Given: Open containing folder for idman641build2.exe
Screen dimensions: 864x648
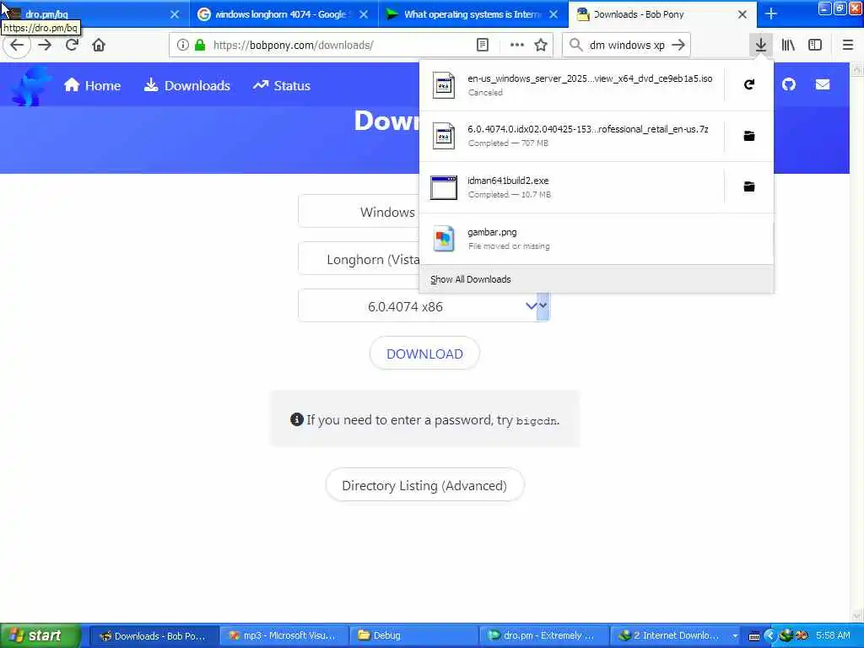Looking at the screenshot, I should (x=749, y=186).
